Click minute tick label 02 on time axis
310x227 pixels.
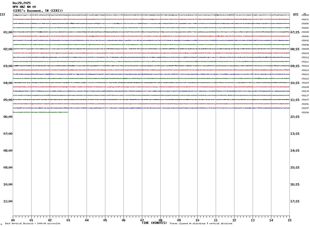click(x=50, y=220)
